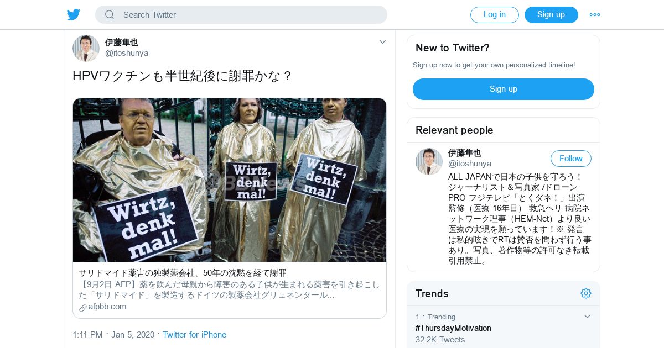Open the tweet timestamp 1:11 PM link
This screenshot has width=664, height=348.
(87, 335)
